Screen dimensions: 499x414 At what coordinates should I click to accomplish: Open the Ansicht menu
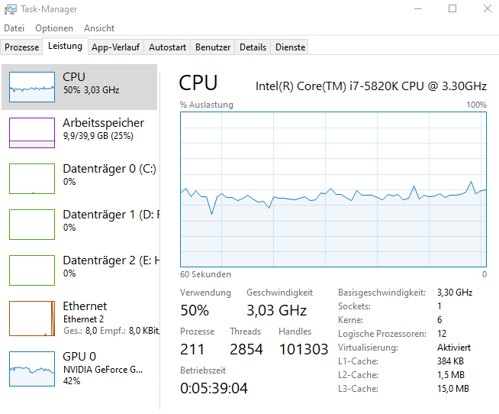coord(99,28)
